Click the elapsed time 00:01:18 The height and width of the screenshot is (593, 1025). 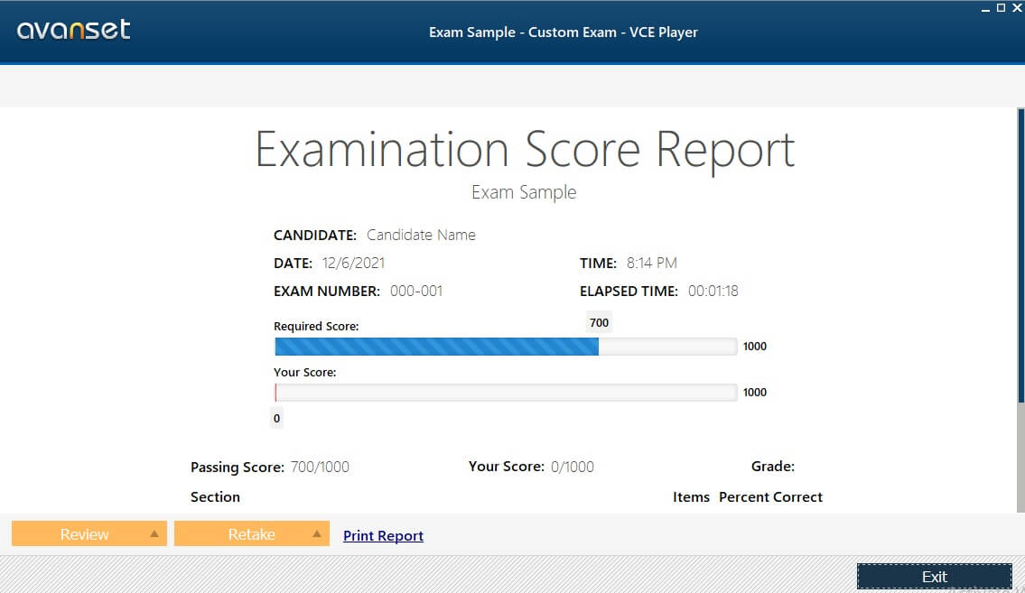pyautogui.click(x=713, y=292)
